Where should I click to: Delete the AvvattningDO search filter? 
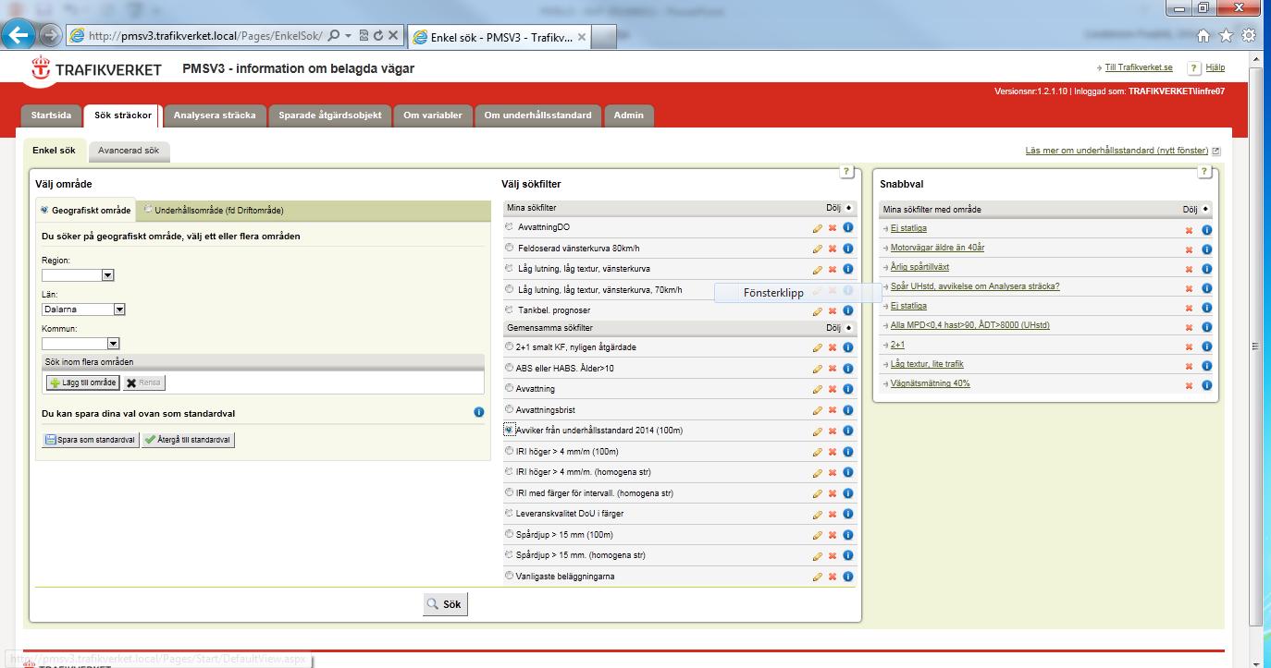click(833, 227)
